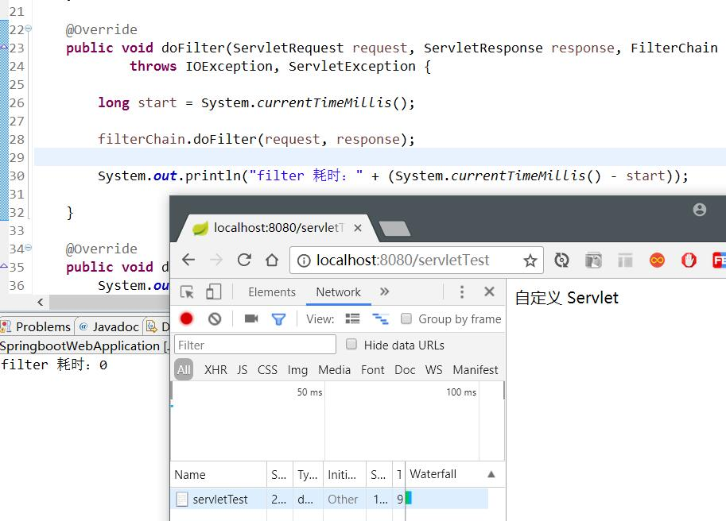726x521 pixels.
Task: Expand more DevTools tabs chevron
Action: tap(384, 291)
